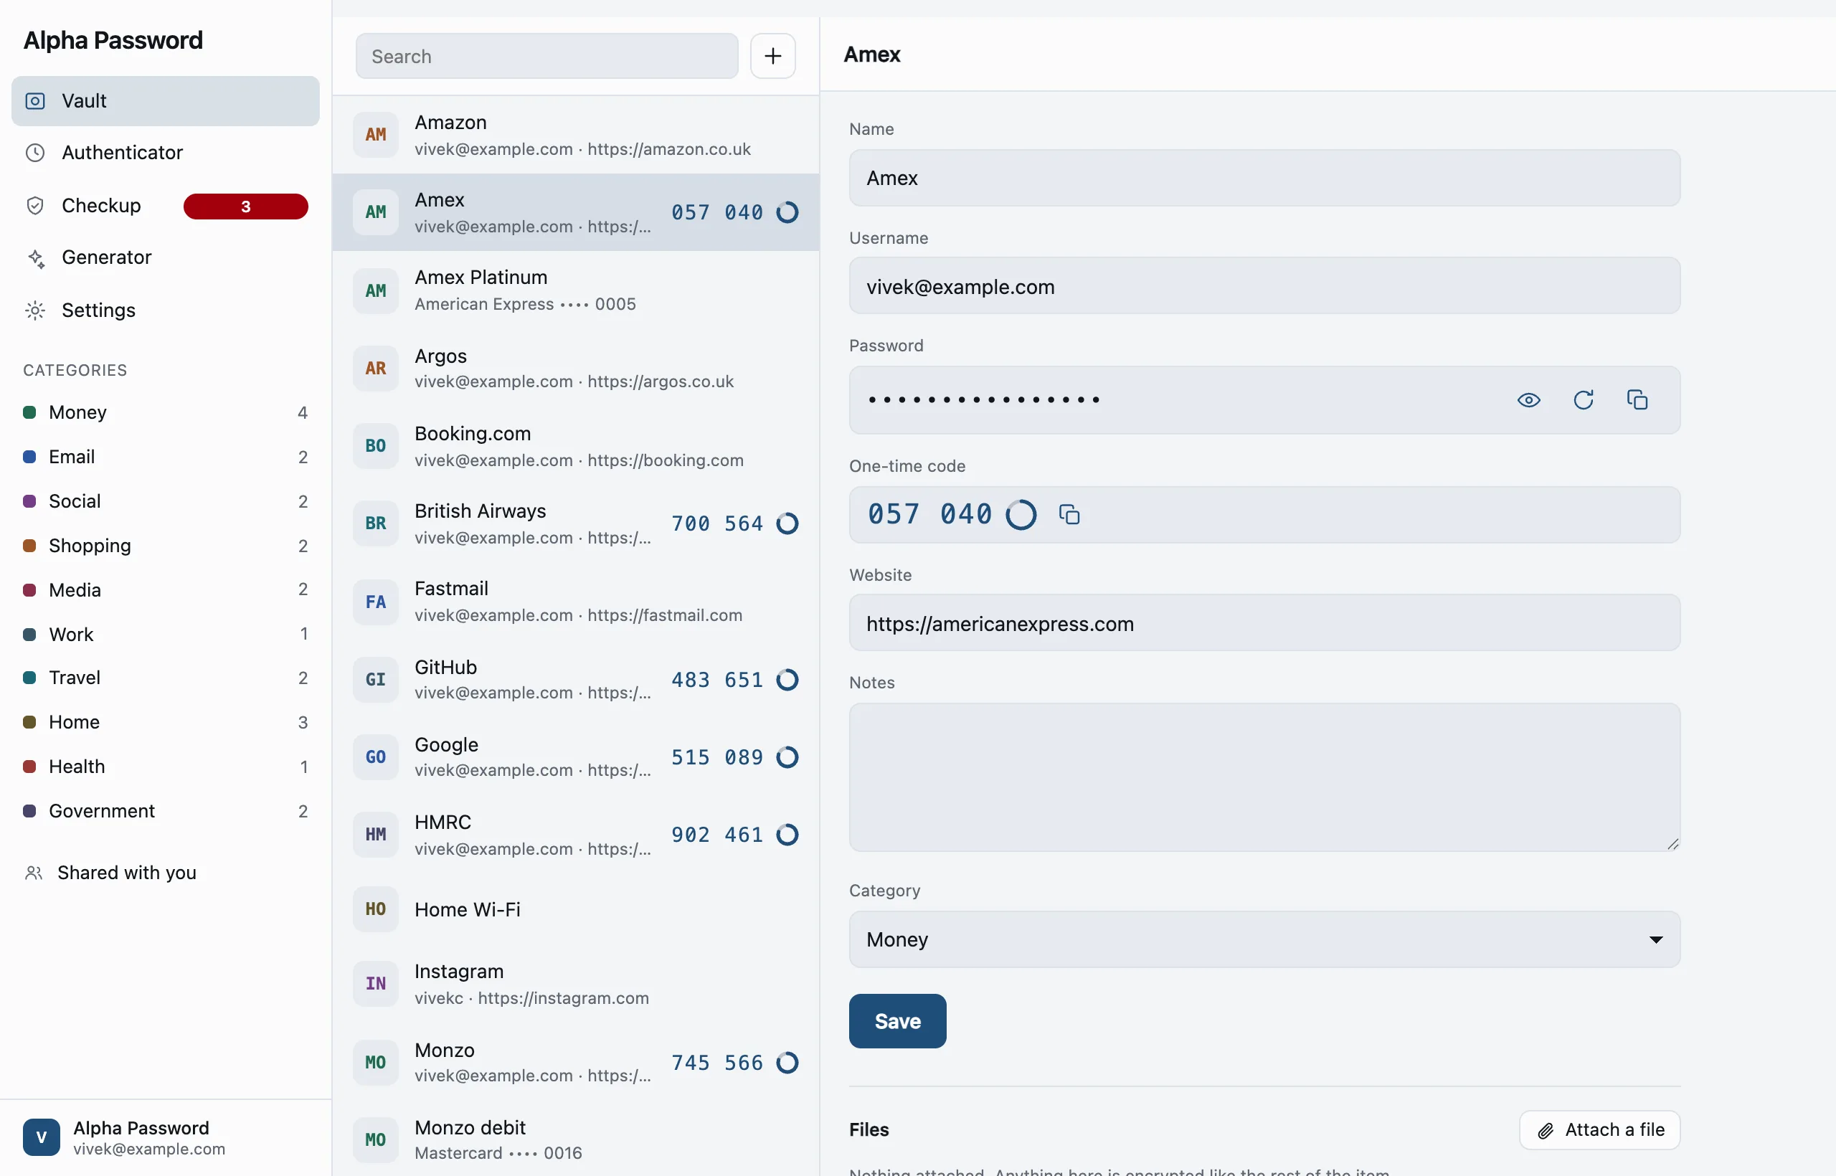Click the Google one-time code 515 089

point(717,757)
